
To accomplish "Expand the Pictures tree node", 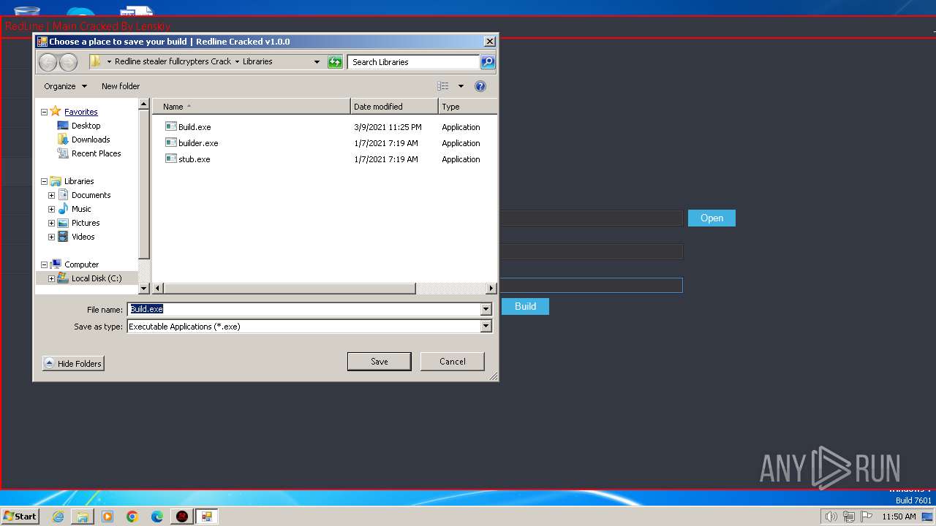I will click(51, 223).
